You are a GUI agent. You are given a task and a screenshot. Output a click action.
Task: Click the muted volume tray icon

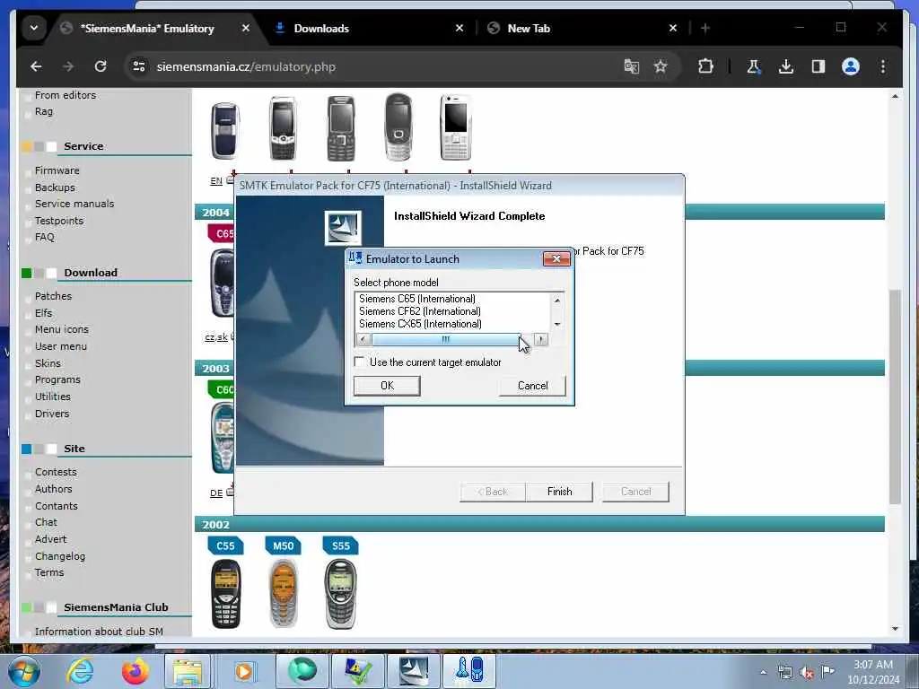click(807, 673)
